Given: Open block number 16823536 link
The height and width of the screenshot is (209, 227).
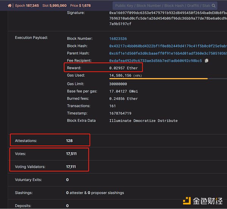Looking at the screenshot, I should click(x=118, y=39).
